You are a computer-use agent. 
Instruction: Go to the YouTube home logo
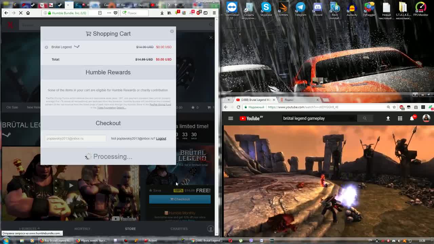pos(251,118)
